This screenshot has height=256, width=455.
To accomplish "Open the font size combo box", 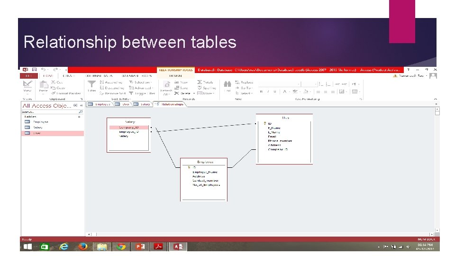I will [x=309, y=84].
